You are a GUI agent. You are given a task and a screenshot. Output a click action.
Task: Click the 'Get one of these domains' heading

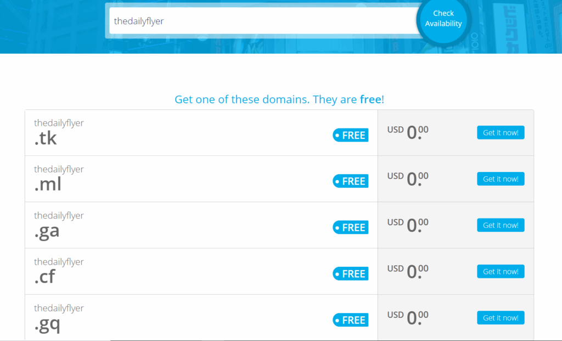[x=279, y=99]
